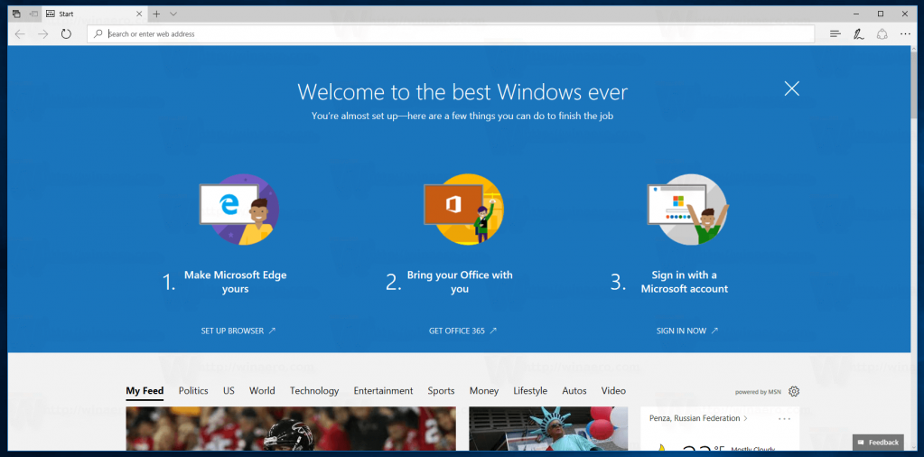Open the Hub favorites and history panel
Viewport: 924px width, 457px height.
(835, 34)
